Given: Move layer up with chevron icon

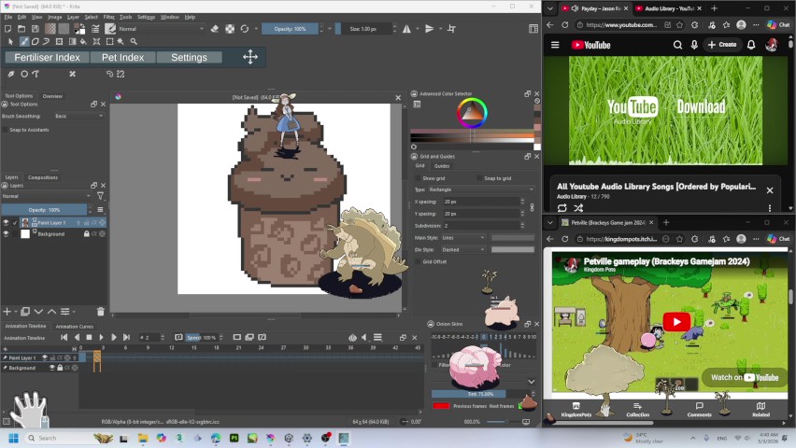Looking at the screenshot, I should point(51,312).
